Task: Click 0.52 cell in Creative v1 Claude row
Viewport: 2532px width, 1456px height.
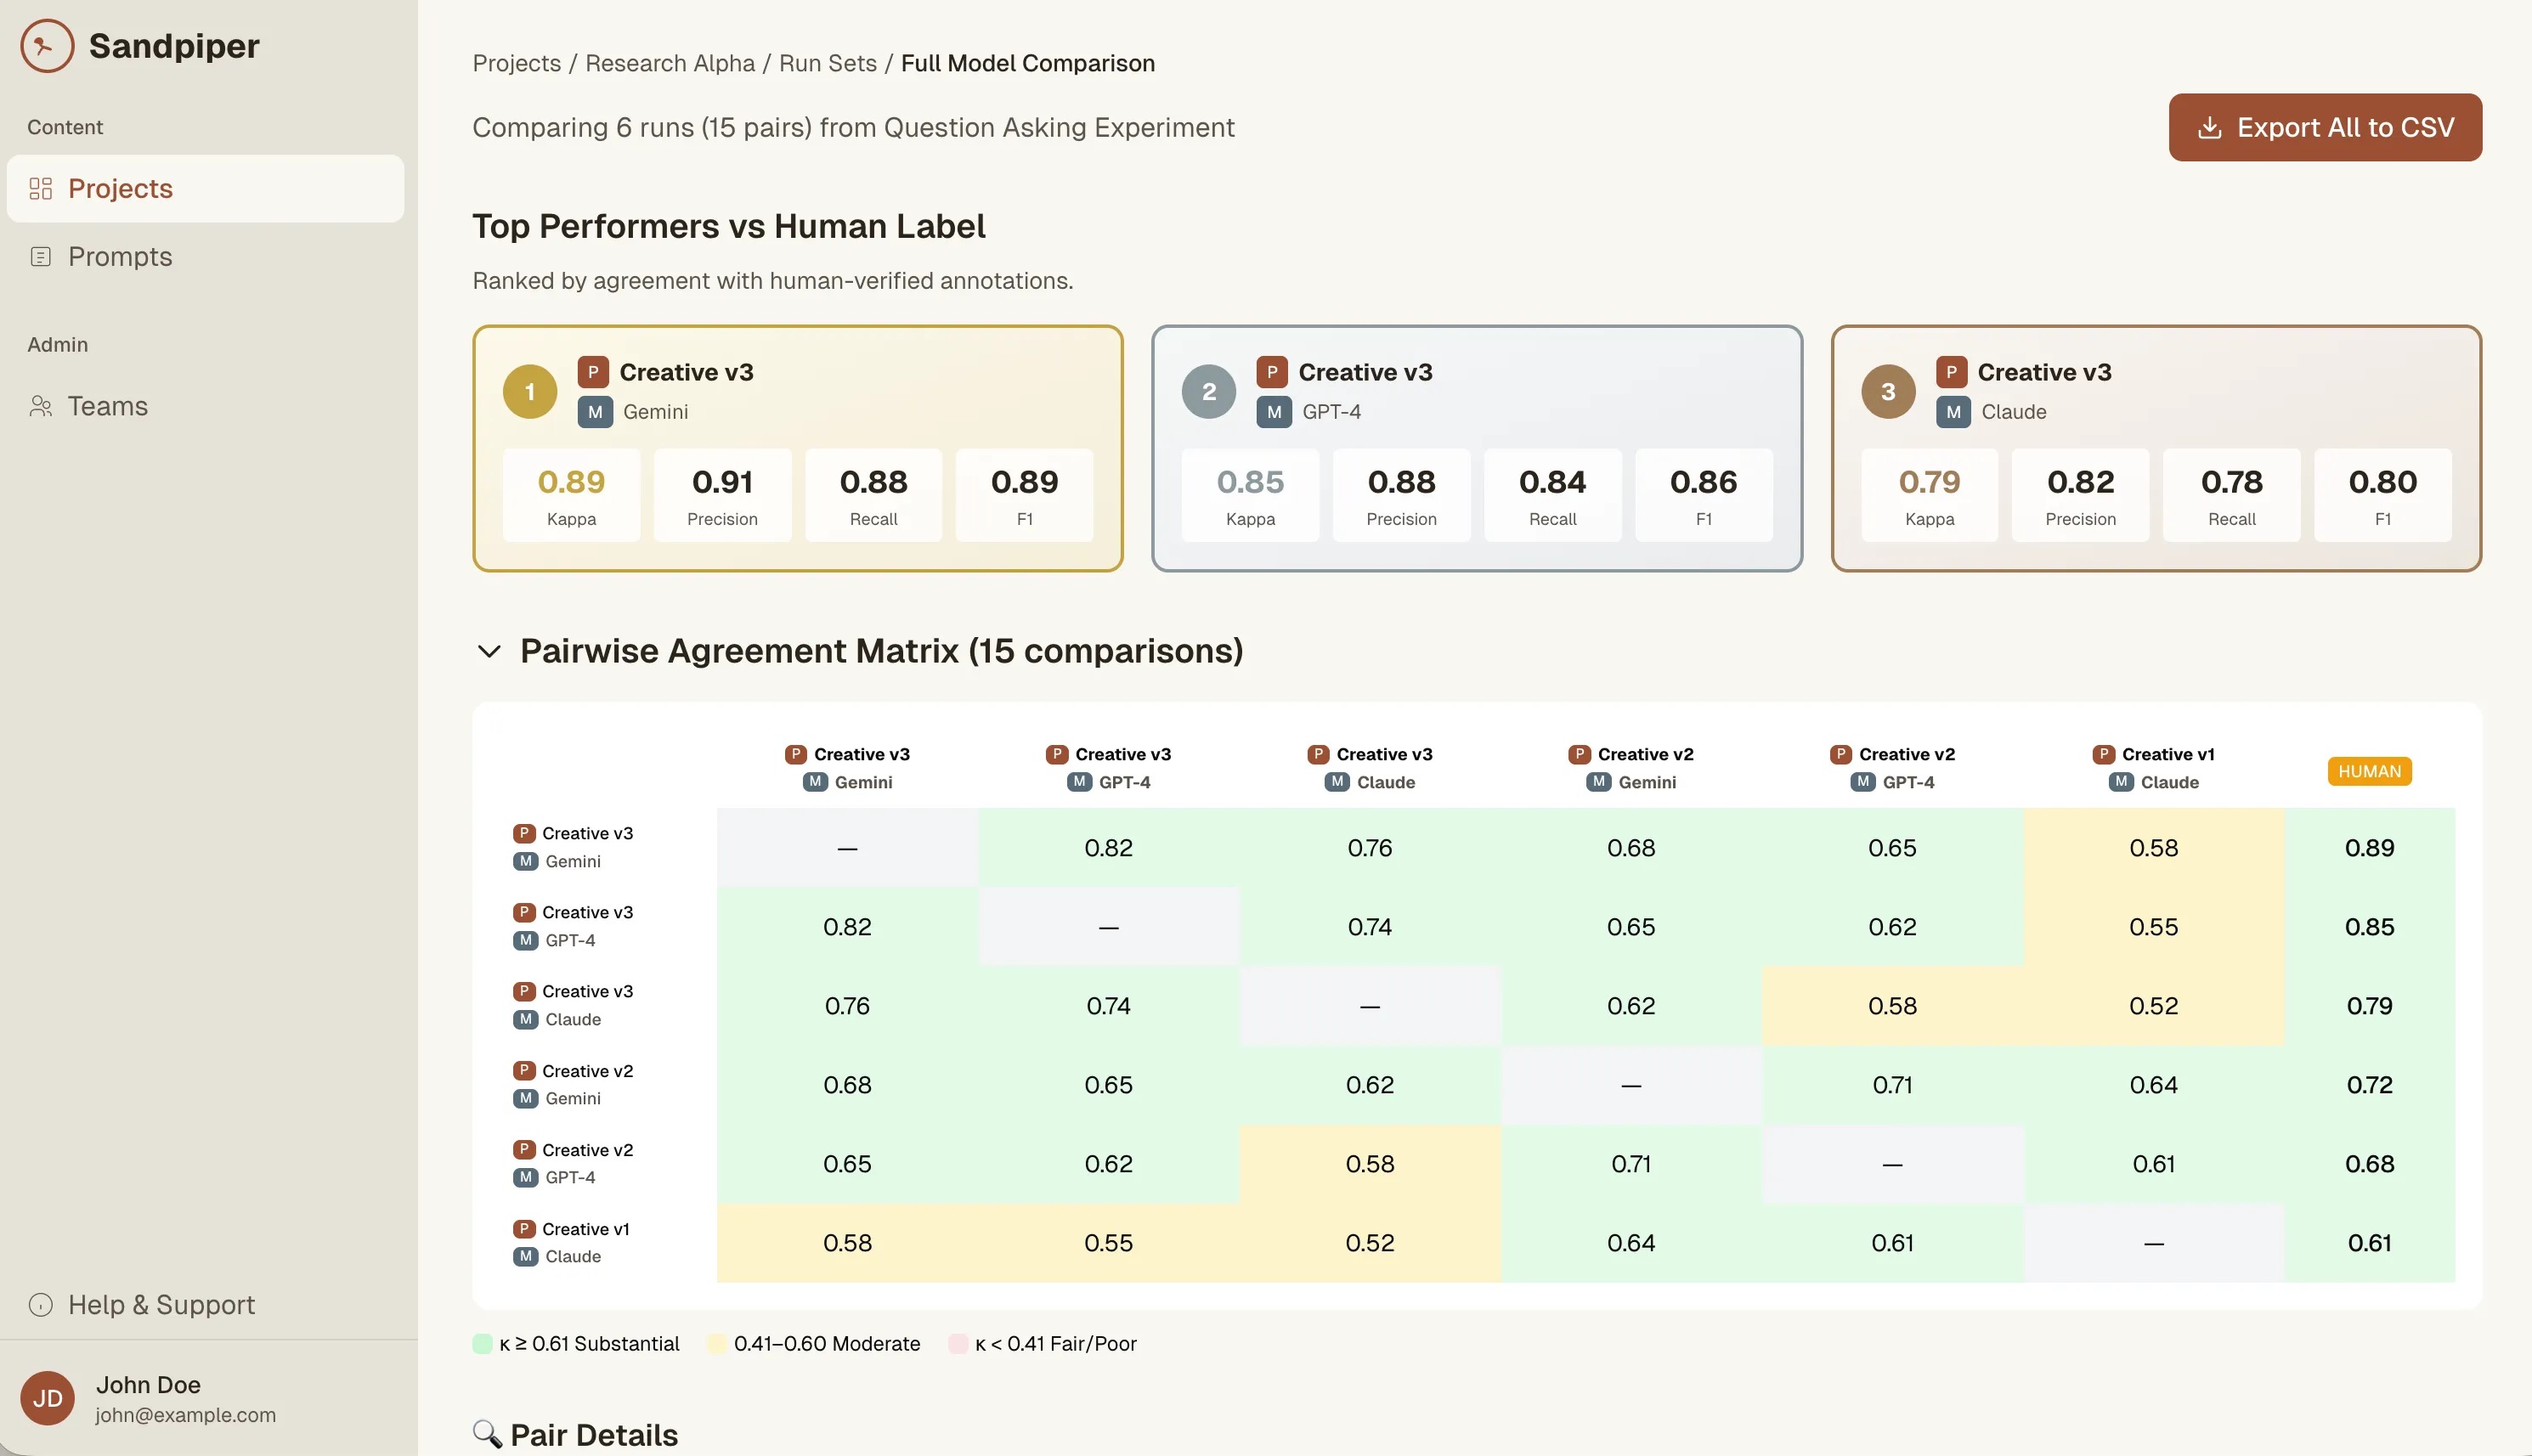Action: tap(1369, 1242)
